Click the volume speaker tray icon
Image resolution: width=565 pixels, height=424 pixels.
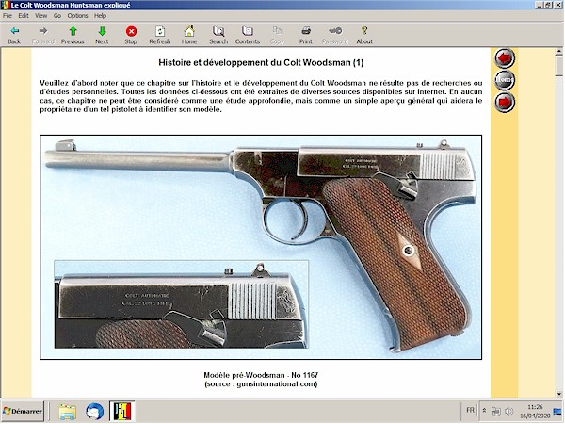pyautogui.click(x=509, y=411)
